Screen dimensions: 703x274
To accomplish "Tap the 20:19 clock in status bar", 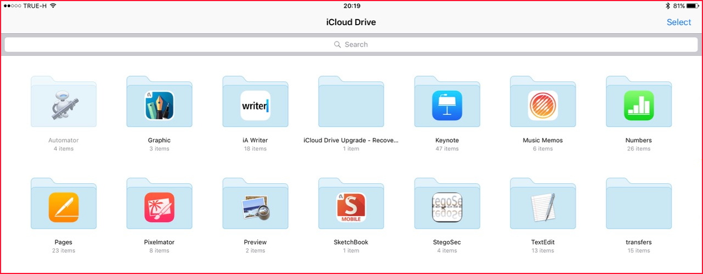I will [351, 6].
